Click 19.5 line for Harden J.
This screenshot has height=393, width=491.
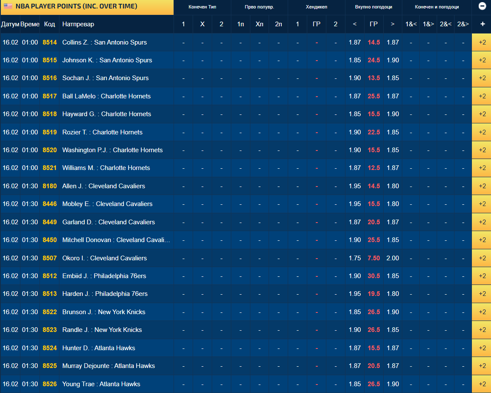pos(373,293)
